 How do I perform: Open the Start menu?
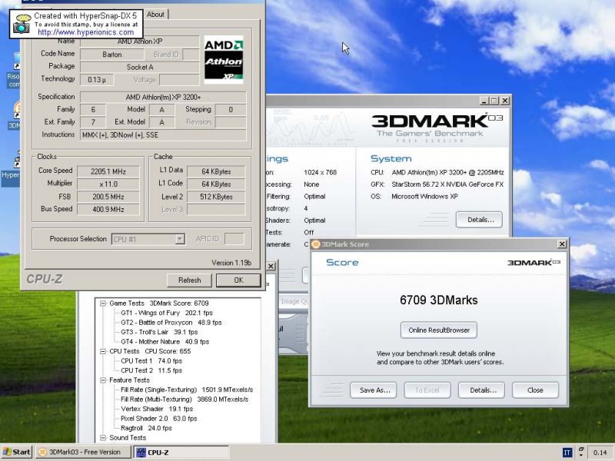point(16,452)
